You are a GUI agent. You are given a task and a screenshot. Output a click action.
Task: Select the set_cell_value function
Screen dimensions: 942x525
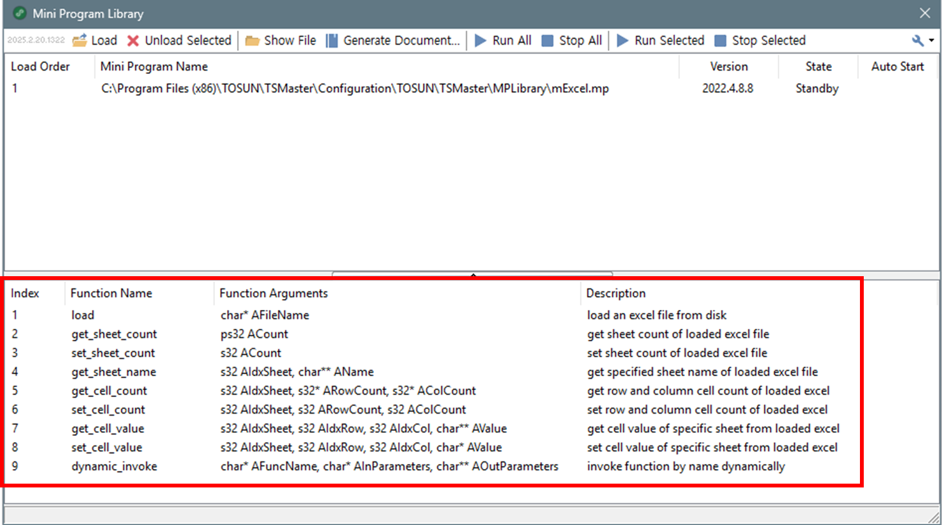[x=107, y=448]
